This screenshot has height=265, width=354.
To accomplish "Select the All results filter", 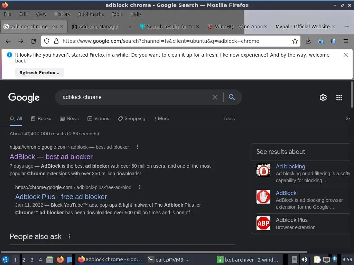I will pyautogui.click(x=16, y=119).
